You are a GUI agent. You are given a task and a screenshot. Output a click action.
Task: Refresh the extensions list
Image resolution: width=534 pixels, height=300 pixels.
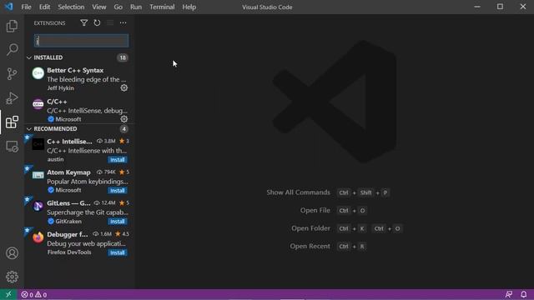97,22
